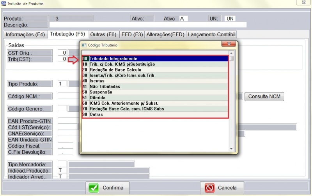
Task: Click the Descrição text field
Action: point(148,25)
